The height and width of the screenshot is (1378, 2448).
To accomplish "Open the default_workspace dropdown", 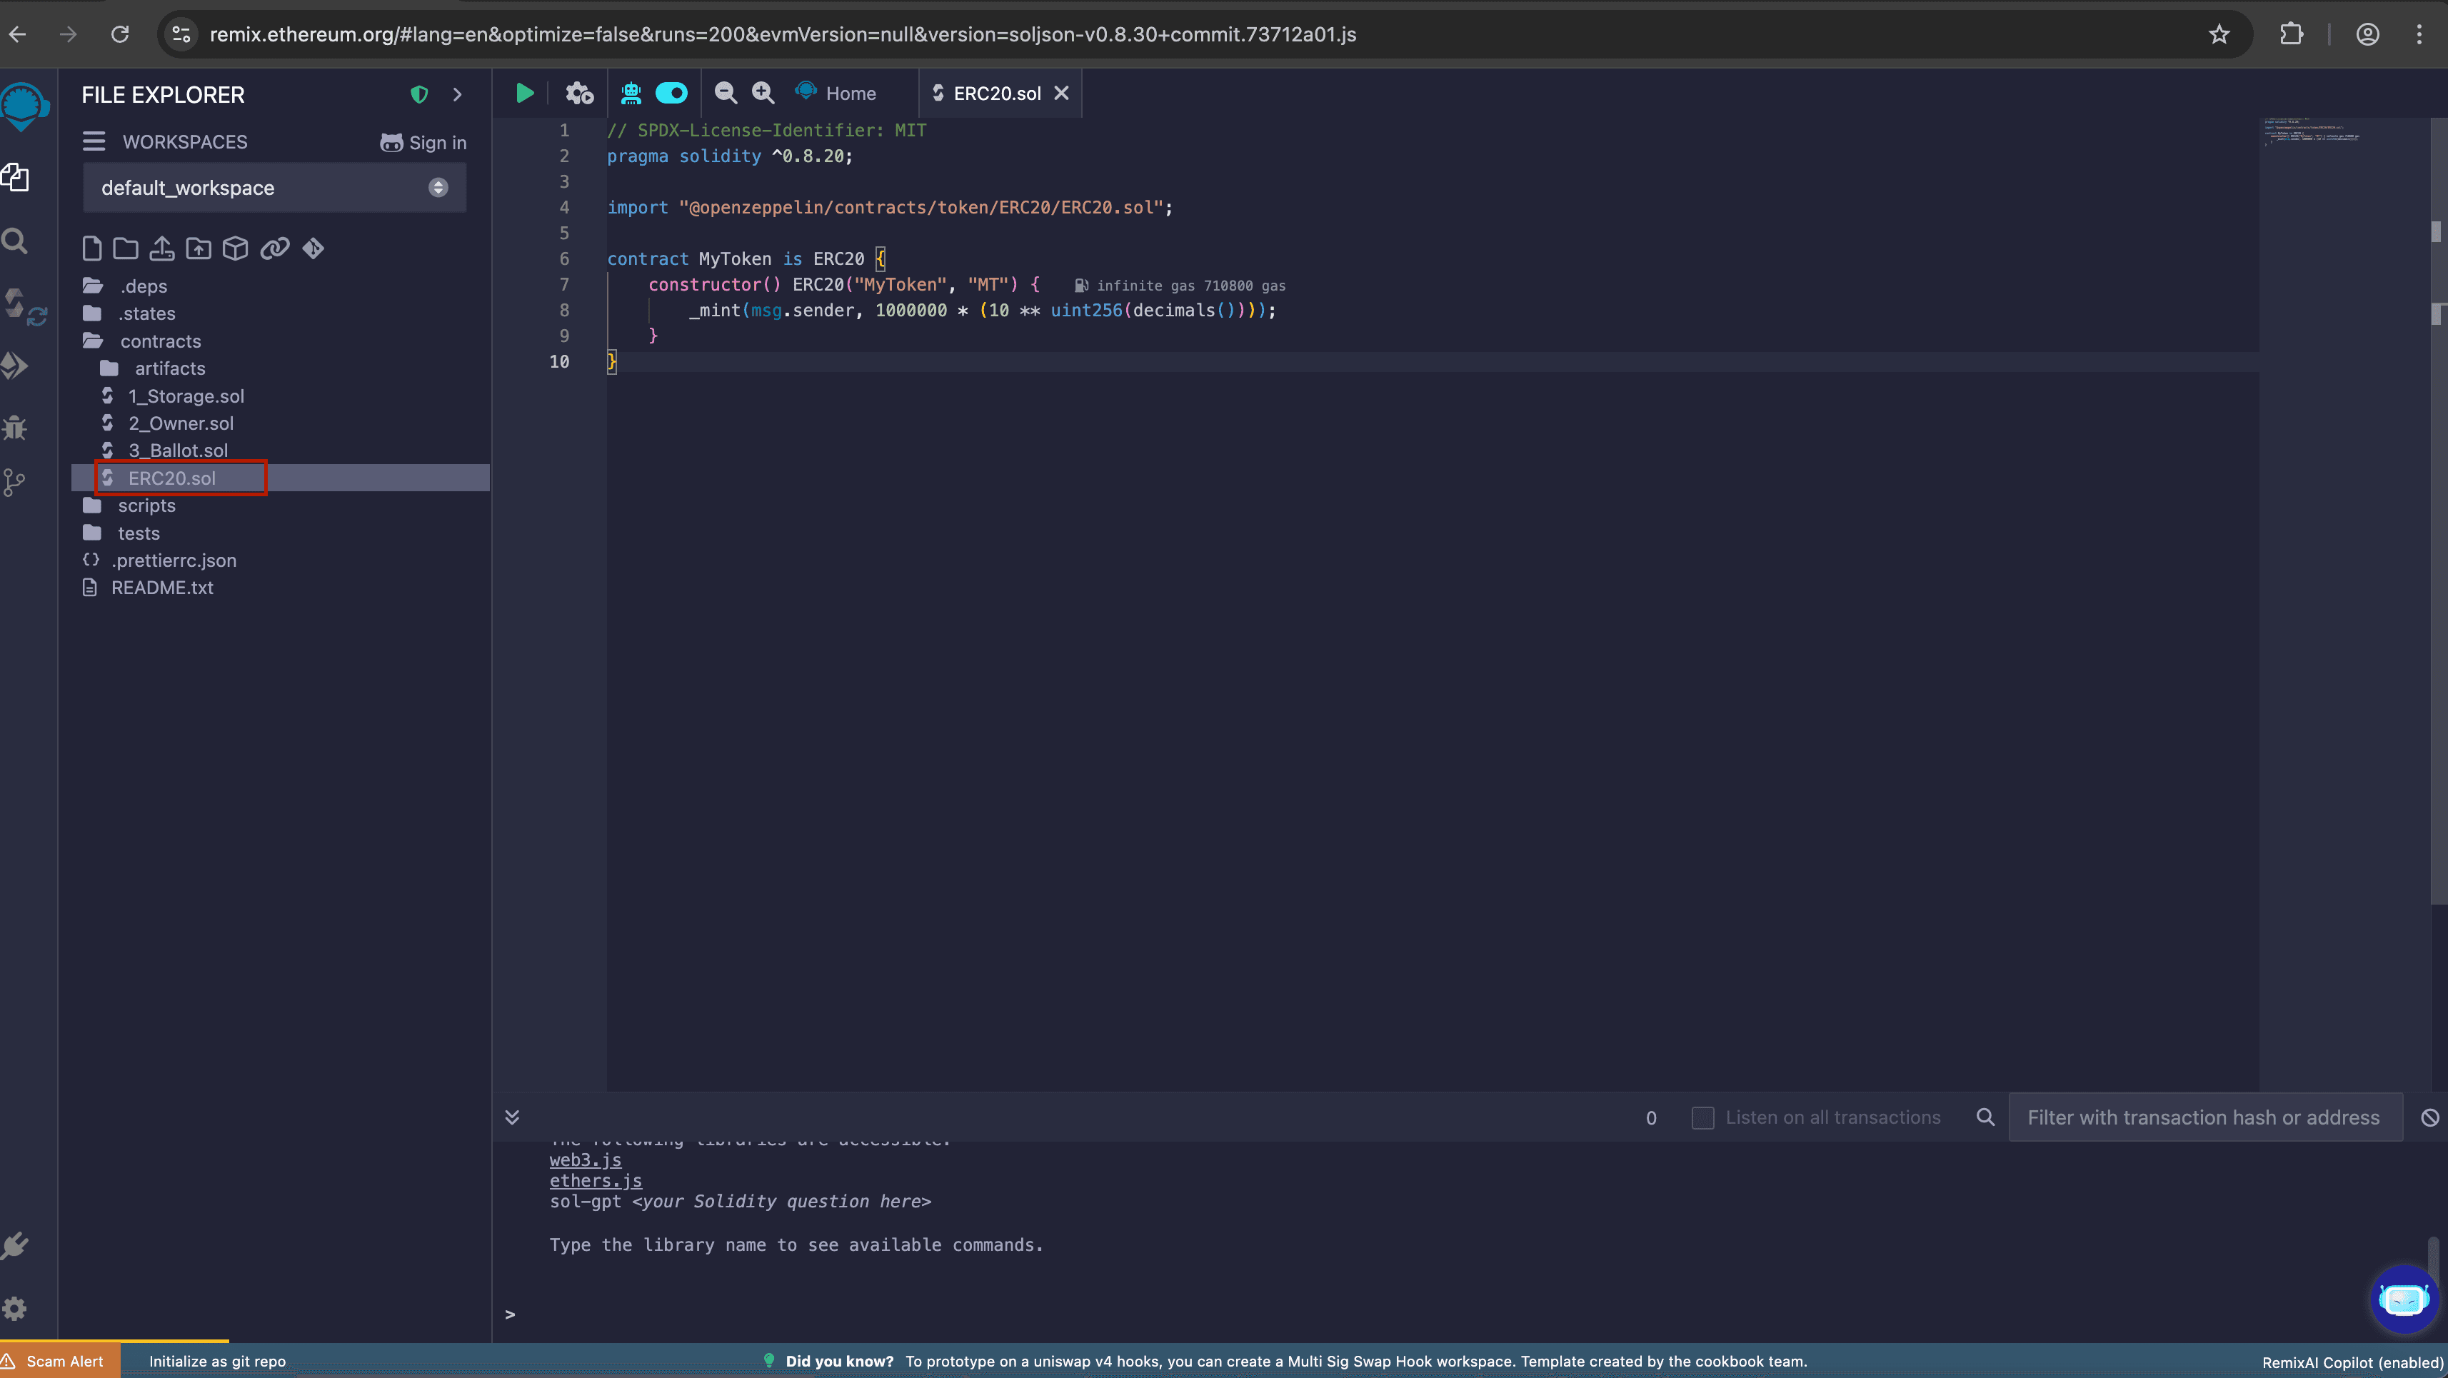I will pyautogui.click(x=275, y=188).
